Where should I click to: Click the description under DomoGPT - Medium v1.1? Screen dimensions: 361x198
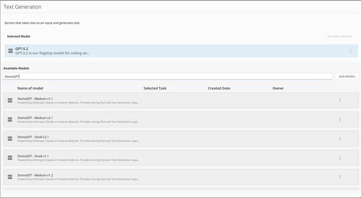(78, 103)
